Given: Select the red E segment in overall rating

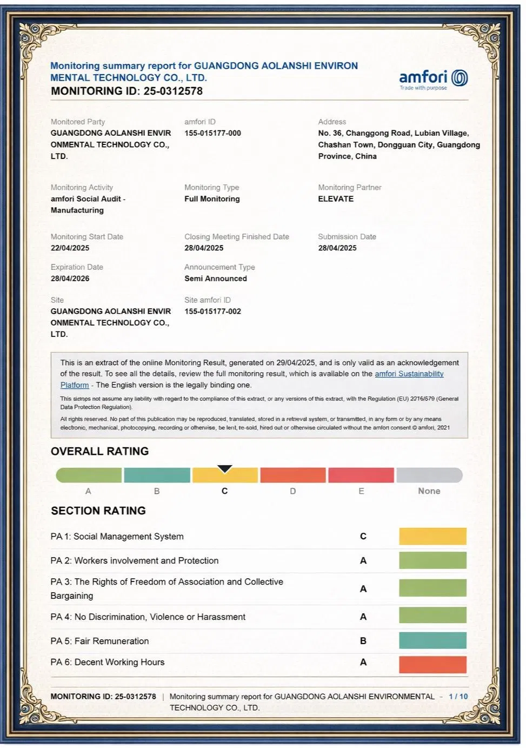Looking at the screenshot, I should pyautogui.click(x=361, y=475).
